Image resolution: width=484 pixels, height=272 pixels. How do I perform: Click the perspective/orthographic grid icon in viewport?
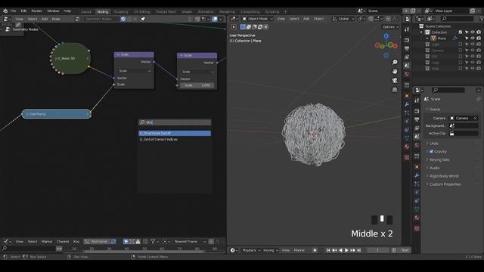point(395,90)
